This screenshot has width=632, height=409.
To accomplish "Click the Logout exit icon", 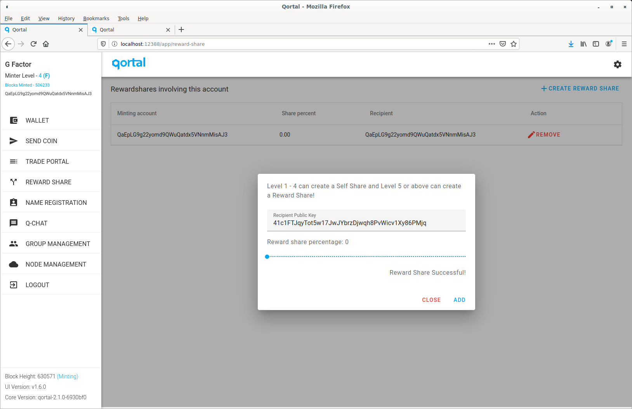I will 14,285.
